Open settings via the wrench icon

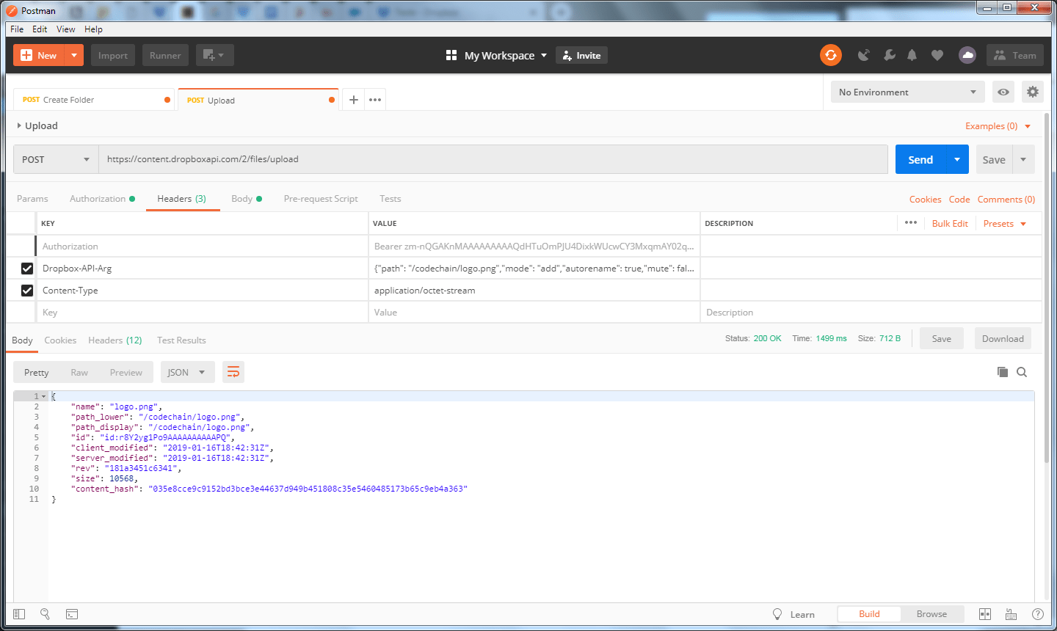pos(889,55)
